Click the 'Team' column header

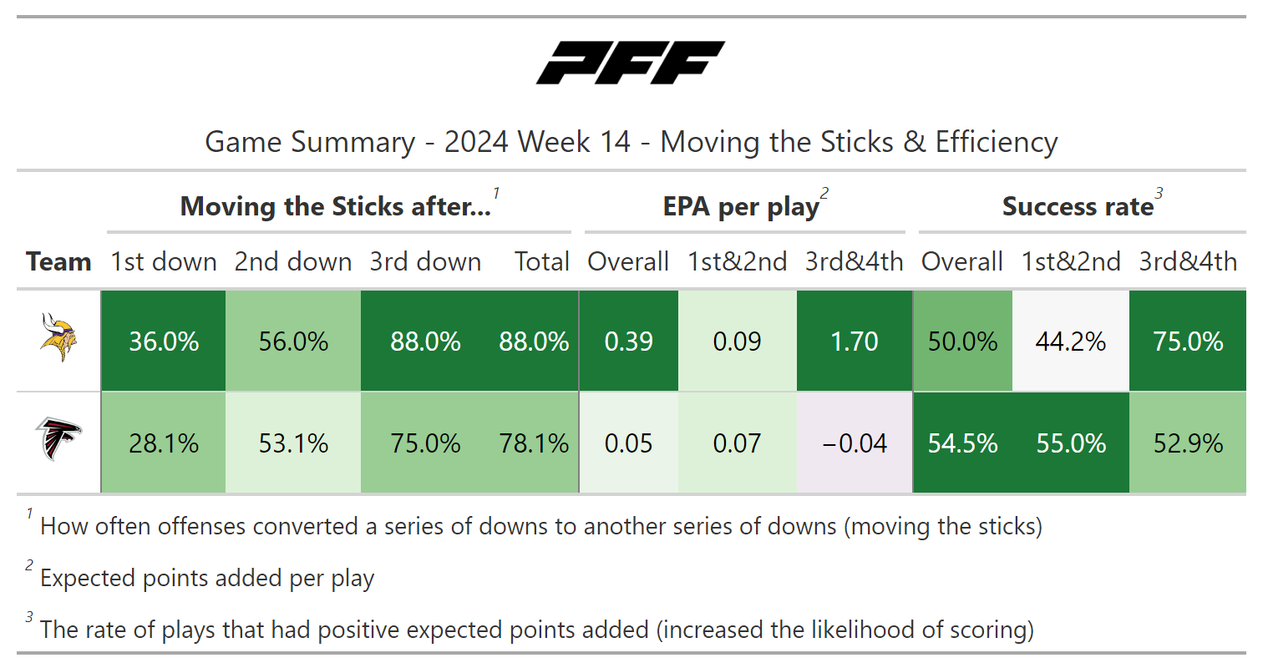pyautogui.click(x=58, y=262)
